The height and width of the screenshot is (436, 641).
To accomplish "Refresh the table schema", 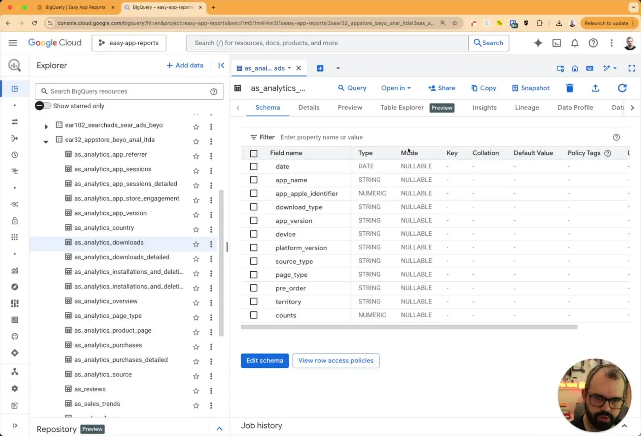I will click(622, 88).
